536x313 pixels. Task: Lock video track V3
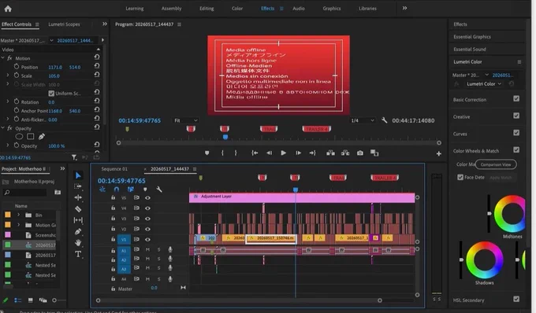click(x=114, y=218)
